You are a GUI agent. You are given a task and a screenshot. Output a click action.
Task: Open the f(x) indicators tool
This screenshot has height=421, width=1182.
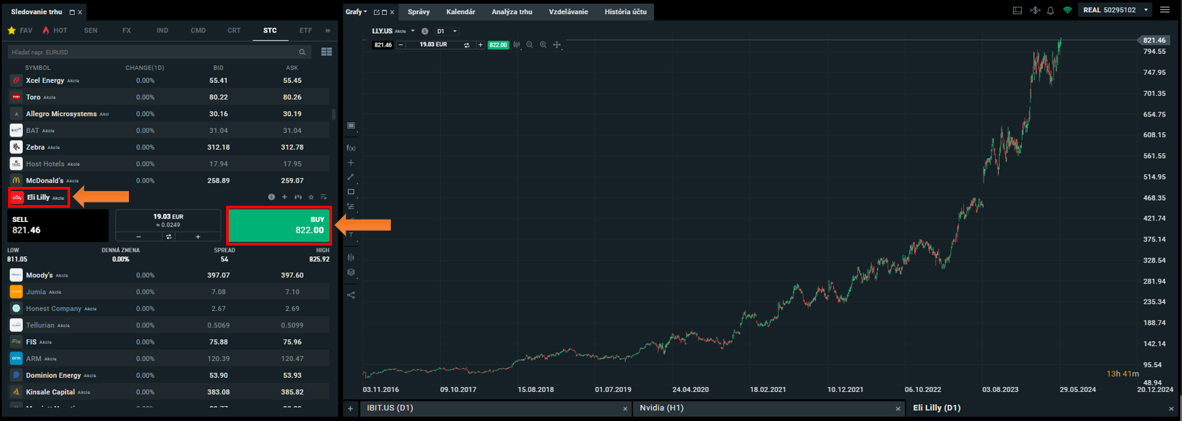click(x=351, y=148)
